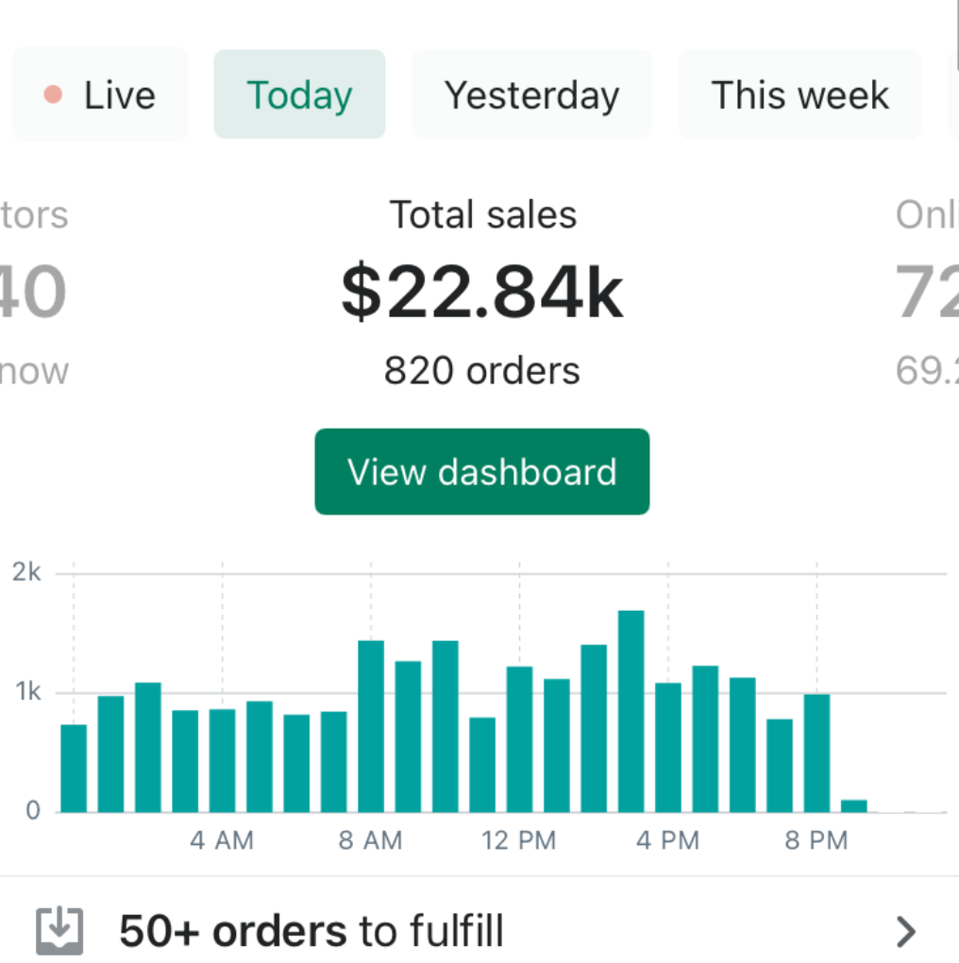Tap the partially visible visitors card on left

pos(33,293)
